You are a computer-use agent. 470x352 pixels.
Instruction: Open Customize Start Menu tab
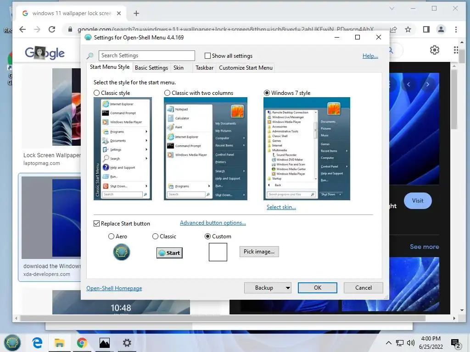pos(246,68)
